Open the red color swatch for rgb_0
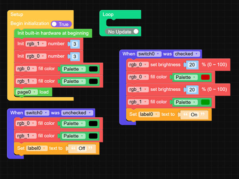This screenshot has width=239, height=179. point(205,77)
